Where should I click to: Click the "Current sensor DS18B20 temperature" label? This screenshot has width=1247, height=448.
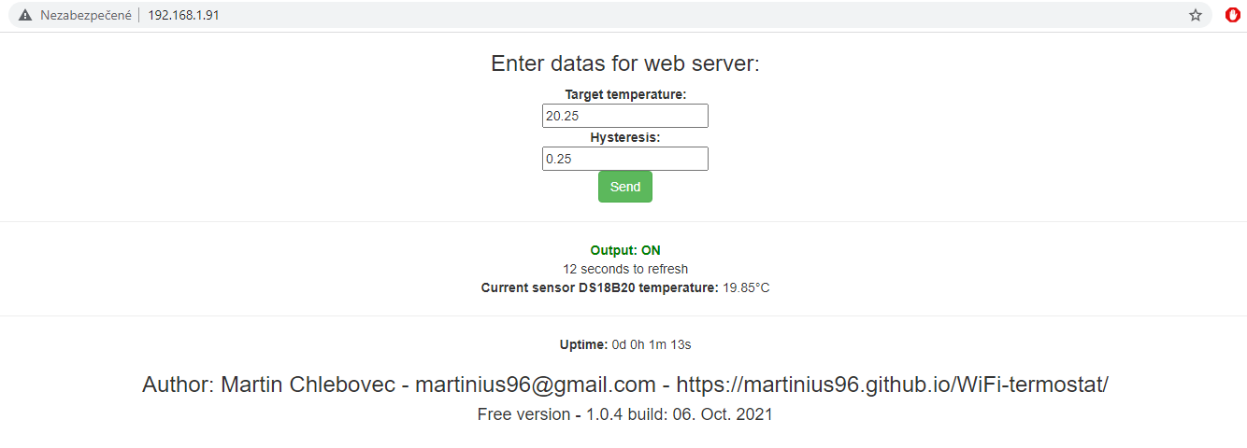coord(599,287)
